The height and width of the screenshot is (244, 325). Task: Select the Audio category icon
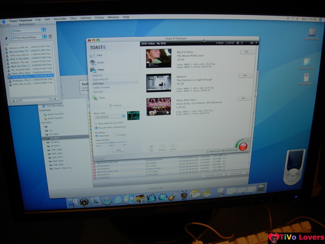pos(92,62)
